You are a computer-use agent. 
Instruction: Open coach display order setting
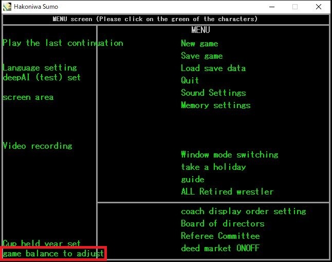point(244,211)
